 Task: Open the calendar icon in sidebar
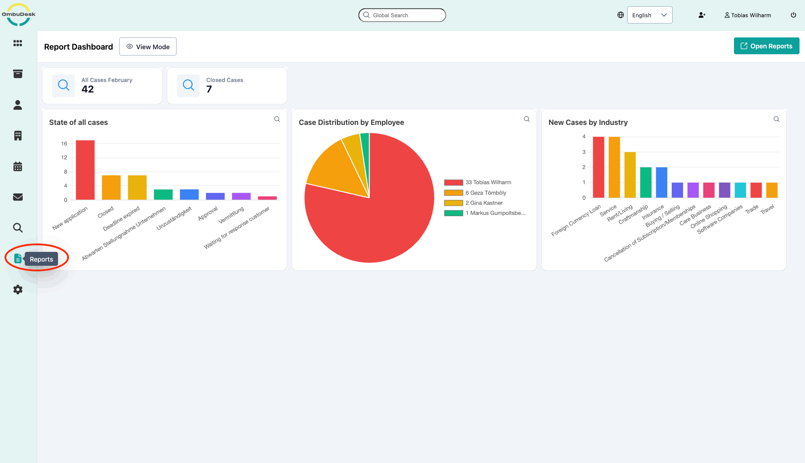coord(18,167)
